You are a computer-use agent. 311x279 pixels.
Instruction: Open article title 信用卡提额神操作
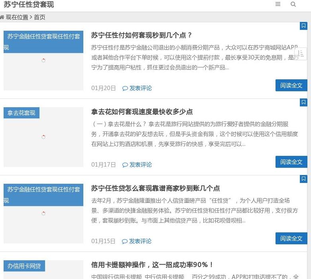152,265
